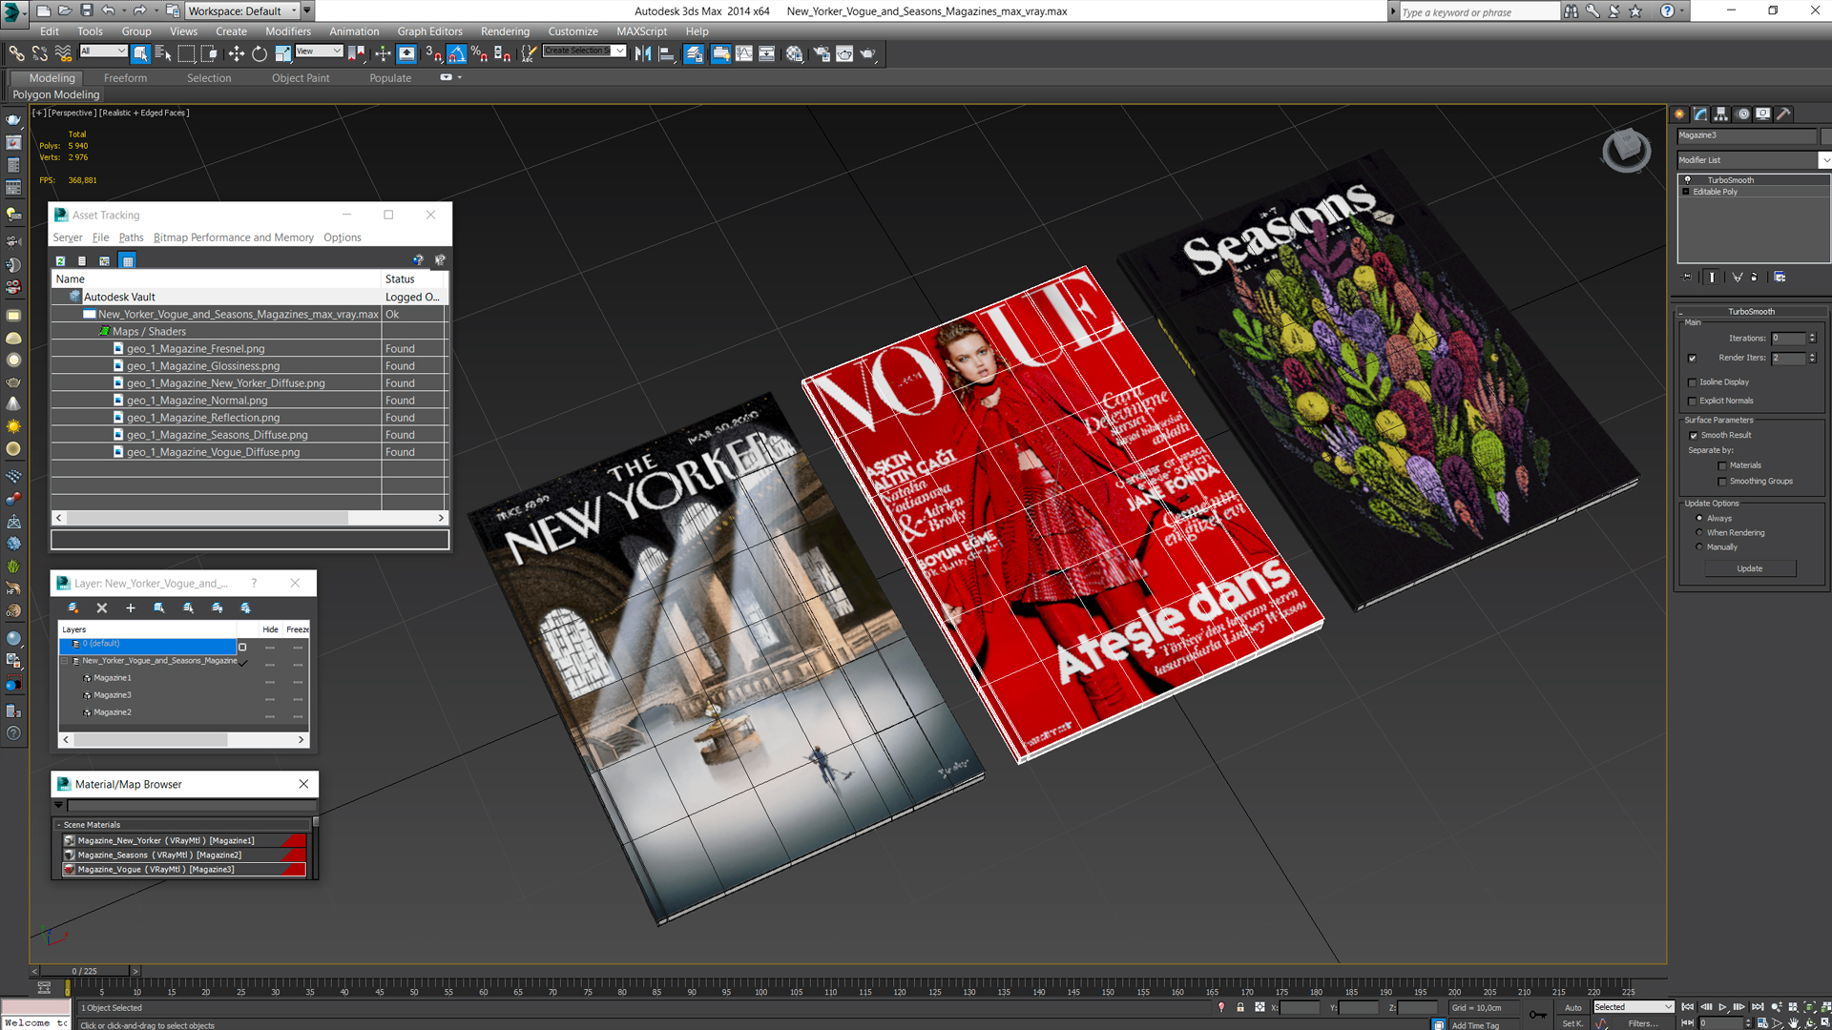The height and width of the screenshot is (1030, 1832).
Task: Open Paths menu in Asset Tracking
Action: click(x=131, y=237)
